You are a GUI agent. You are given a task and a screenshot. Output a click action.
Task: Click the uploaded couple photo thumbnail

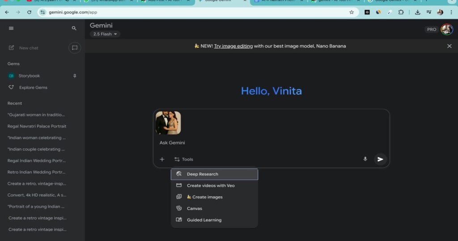(x=168, y=123)
